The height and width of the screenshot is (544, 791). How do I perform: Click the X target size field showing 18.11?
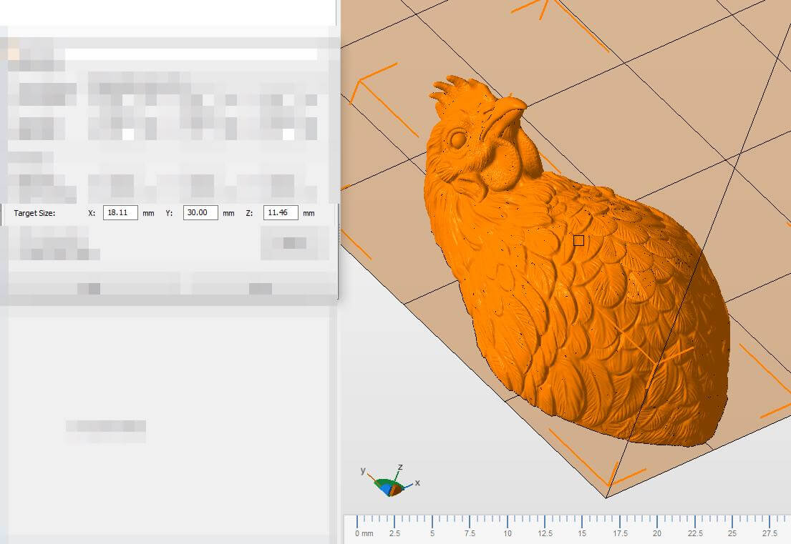point(120,213)
